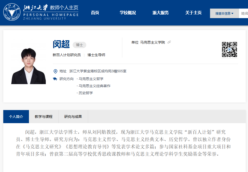Click the graduation cap icon beside 研究方向
Image resolution: width=248 pixels, height=172 pixels.
coord(55,79)
